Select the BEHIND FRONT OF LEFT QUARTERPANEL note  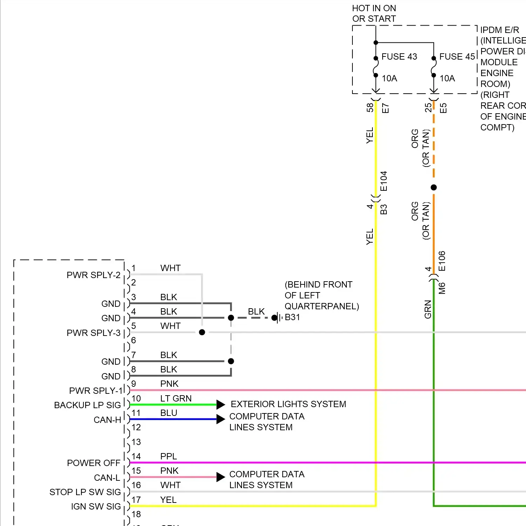coord(322,295)
